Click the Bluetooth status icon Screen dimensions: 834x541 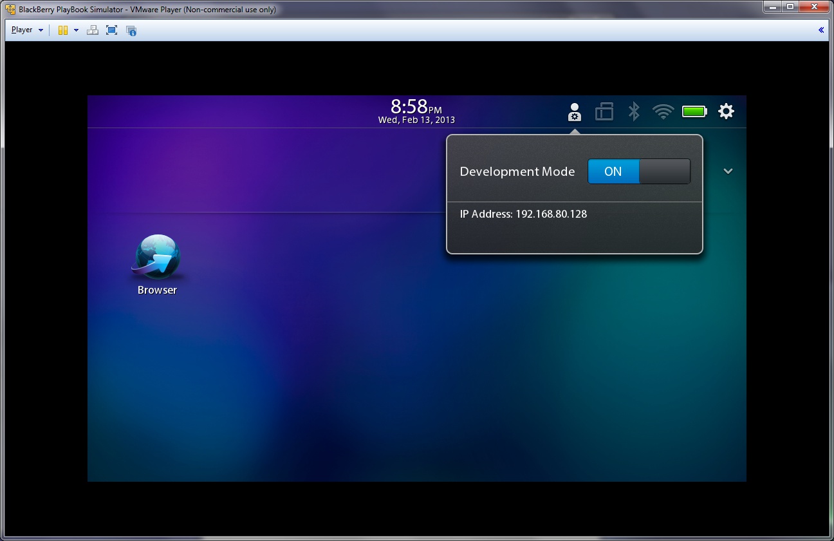point(634,111)
